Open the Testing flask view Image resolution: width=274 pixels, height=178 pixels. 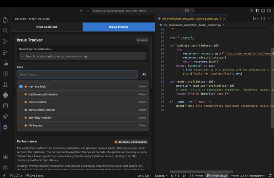pyautogui.click(x=5, y=84)
